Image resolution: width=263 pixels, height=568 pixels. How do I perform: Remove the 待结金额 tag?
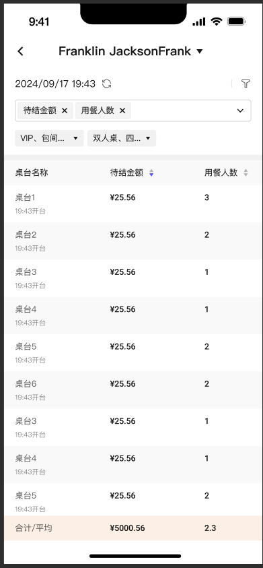65,111
